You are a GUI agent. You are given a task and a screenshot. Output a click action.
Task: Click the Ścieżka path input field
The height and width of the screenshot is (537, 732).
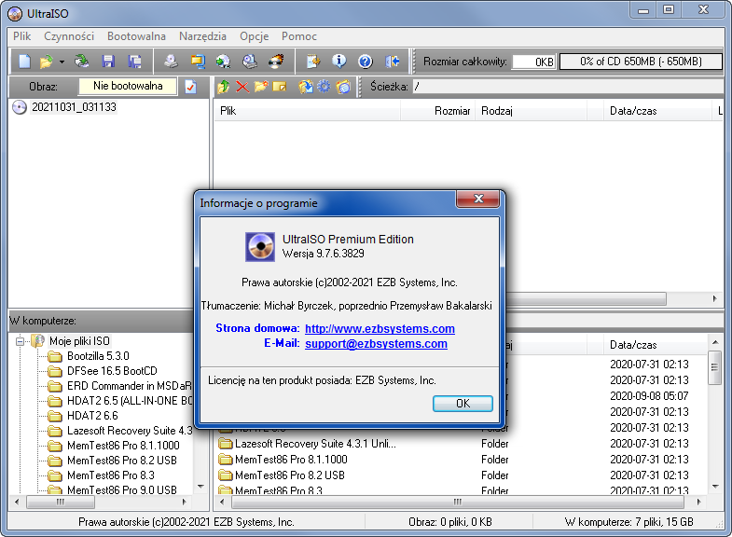568,87
